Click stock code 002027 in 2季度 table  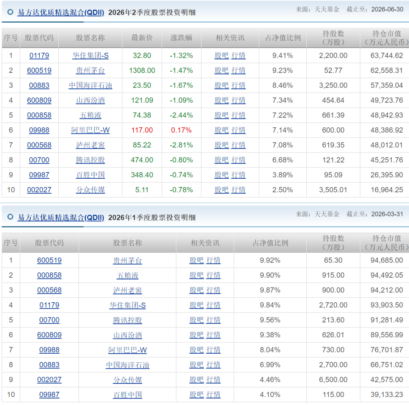point(39,190)
